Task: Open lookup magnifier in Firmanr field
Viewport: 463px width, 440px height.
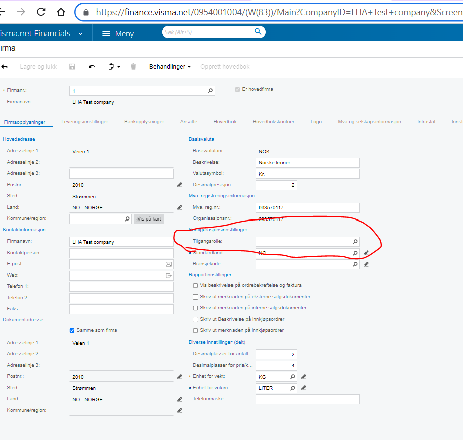Action: (210, 91)
